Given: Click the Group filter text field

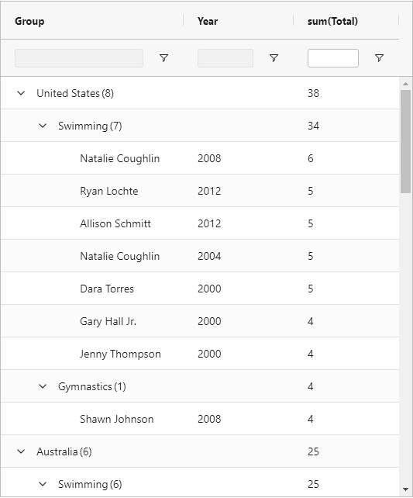Looking at the screenshot, I should coord(79,58).
